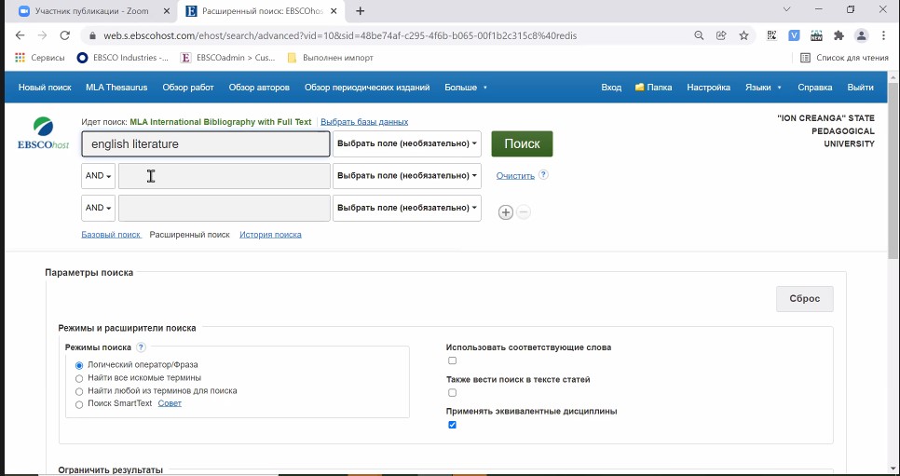The image size is (900, 476).
Task: Open the Выполнен импорт bookmark folder
Action: click(330, 58)
